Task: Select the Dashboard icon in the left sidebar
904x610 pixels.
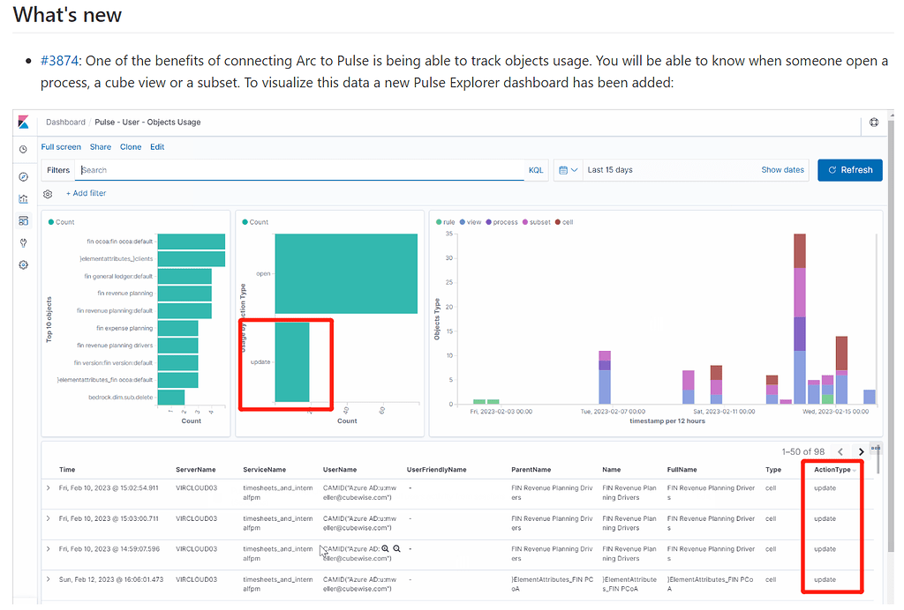Action: [x=23, y=220]
